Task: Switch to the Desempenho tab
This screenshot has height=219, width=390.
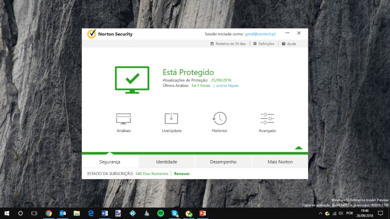Action: [223, 162]
